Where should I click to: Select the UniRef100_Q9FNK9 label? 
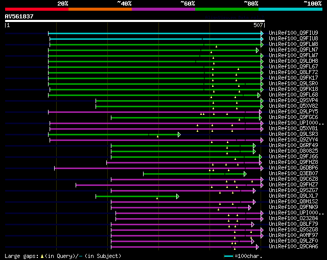293,207
